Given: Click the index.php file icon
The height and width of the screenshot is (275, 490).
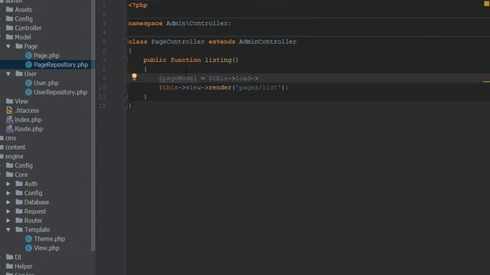Looking at the screenshot, I should click(10, 120).
